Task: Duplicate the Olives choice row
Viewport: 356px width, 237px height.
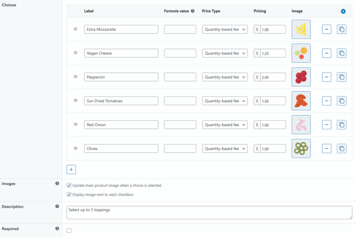Action: 342,148
